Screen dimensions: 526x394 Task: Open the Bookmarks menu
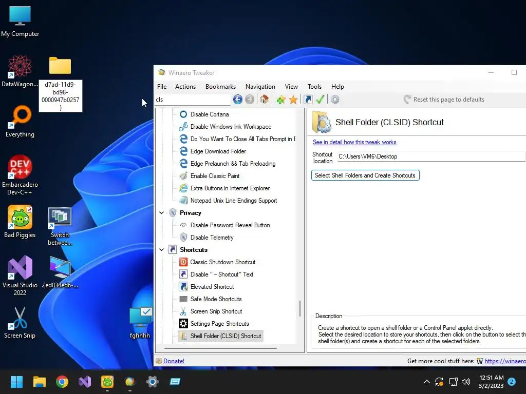220,86
